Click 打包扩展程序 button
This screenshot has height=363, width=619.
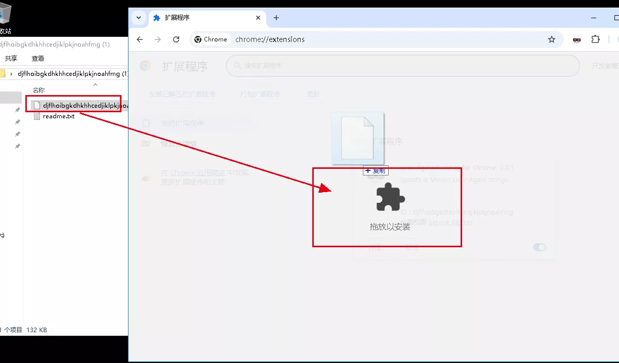tap(260, 94)
